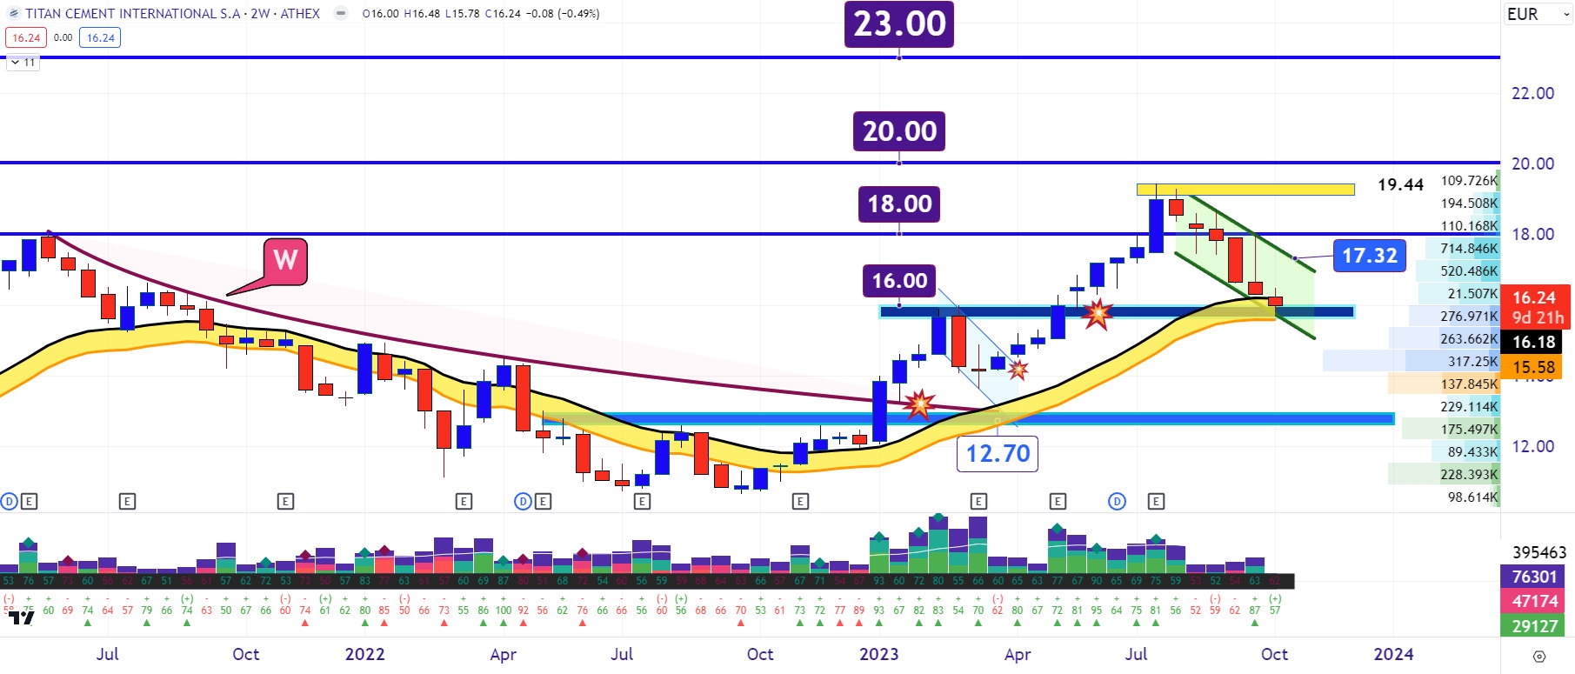This screenshot has height=674, width=1575.
Task: Expand the collapsed indicators list showing 11
Action: click(23, 63)
